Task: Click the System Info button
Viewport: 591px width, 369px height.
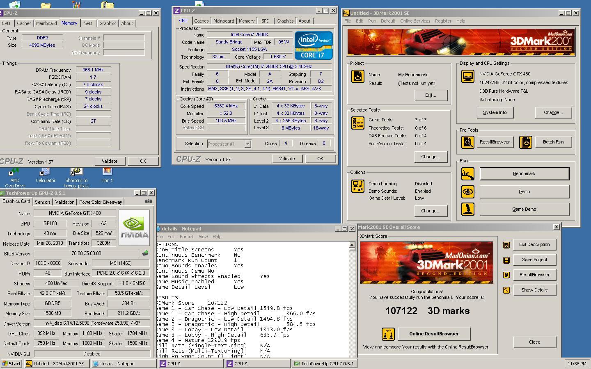Action: pos(495,113)
